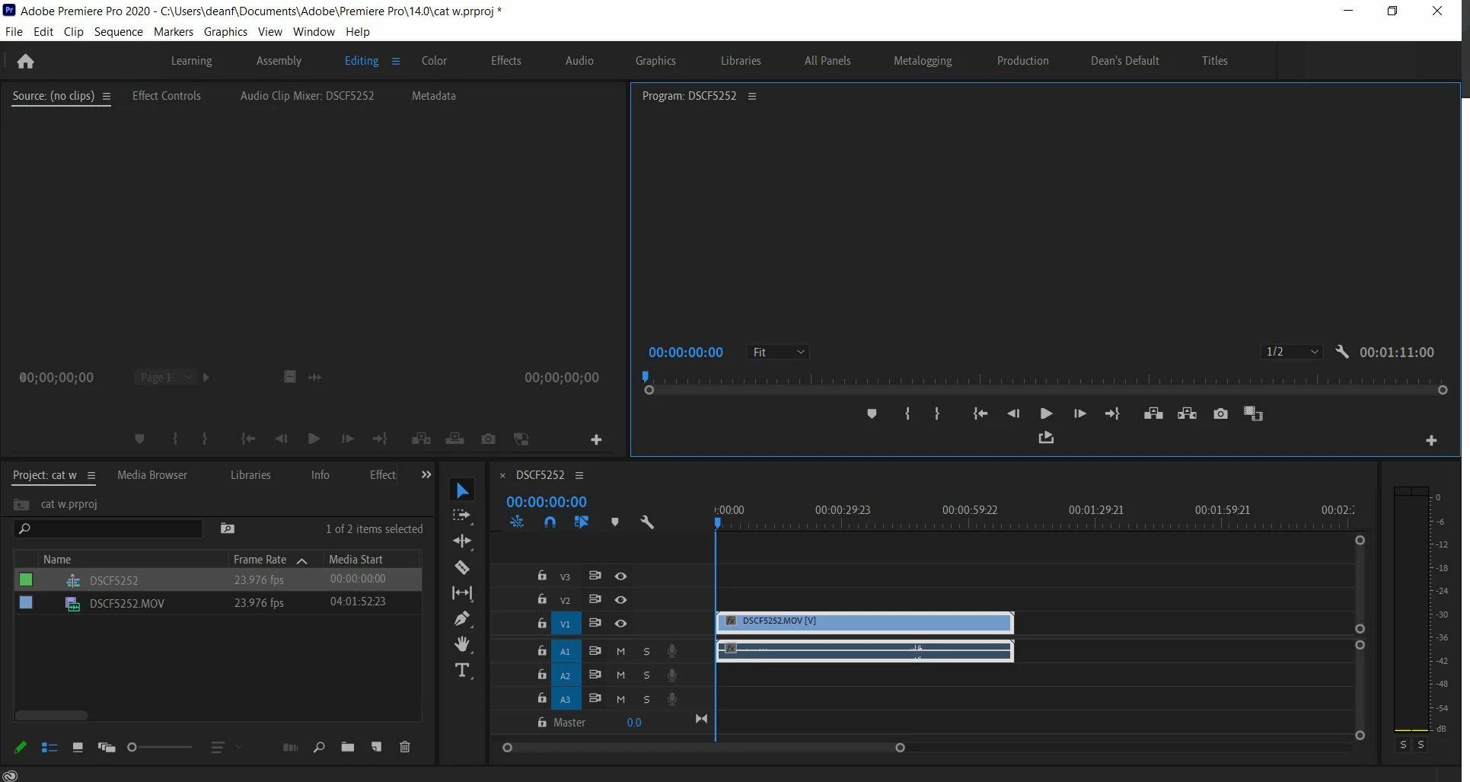Mute audio track A1

621,651
